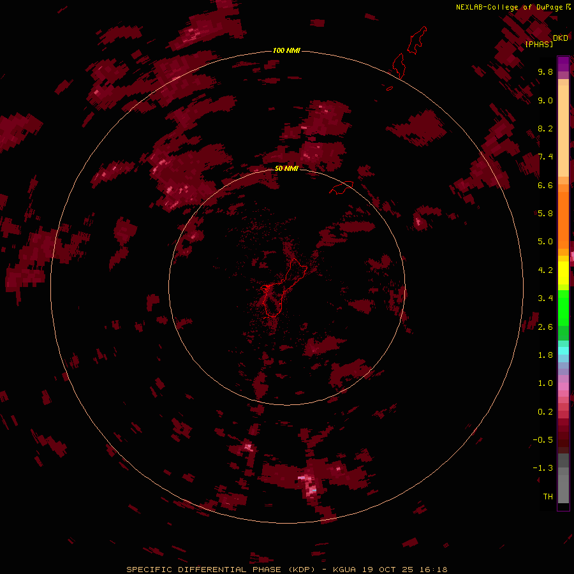Viewport: 574px width, 574px height.
Task: Click the TH threshold label on the scale
Action: 548,496
